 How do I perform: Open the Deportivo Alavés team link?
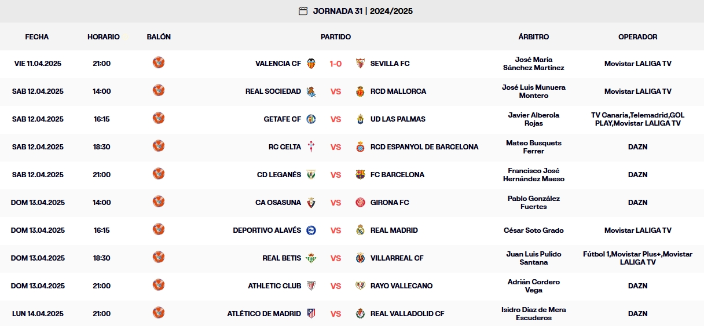click(x=267, y=230)
